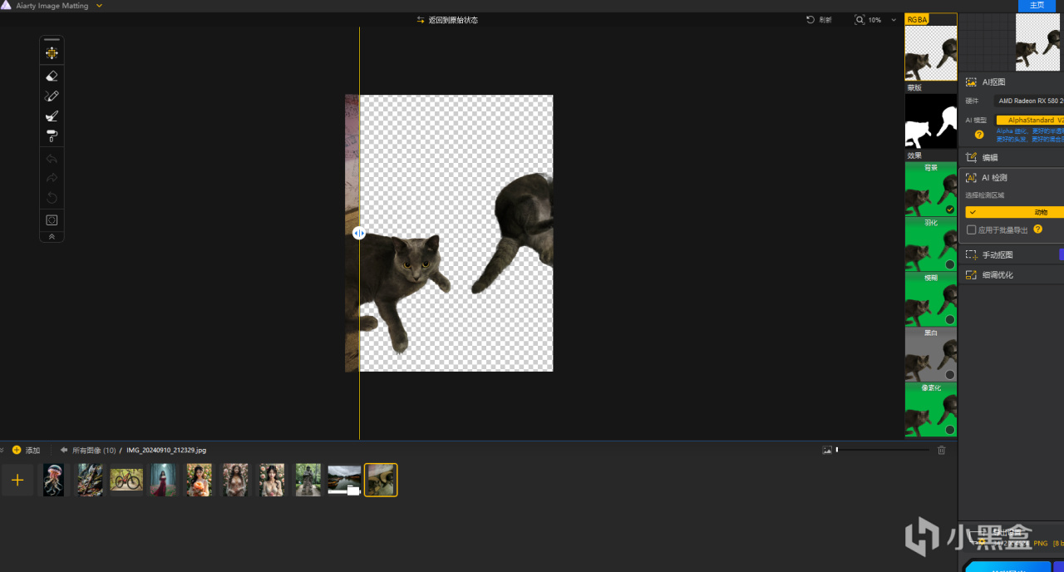Select the jellyfish thumbnail
The height and width of the screenshot is (572, 1064).
point(54,480)
